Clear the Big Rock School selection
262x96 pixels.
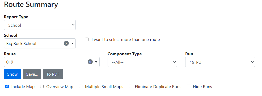pos(66,43)
